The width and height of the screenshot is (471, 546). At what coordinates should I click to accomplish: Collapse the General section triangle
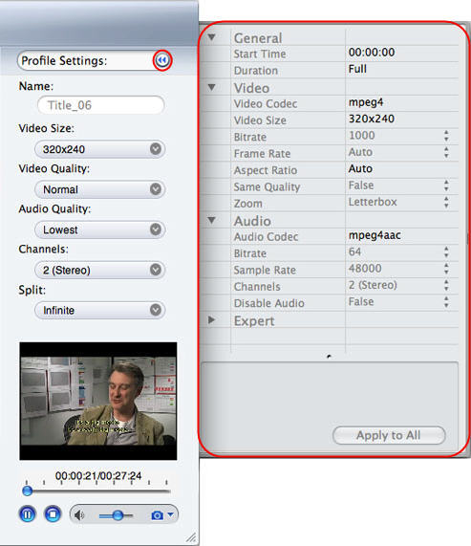[x=211, y=37]
